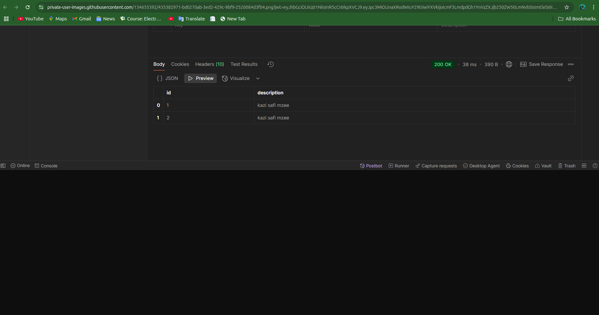Click the id cell with value 2
The width and height of the screenshot is (599, 315).
(209, 118)
